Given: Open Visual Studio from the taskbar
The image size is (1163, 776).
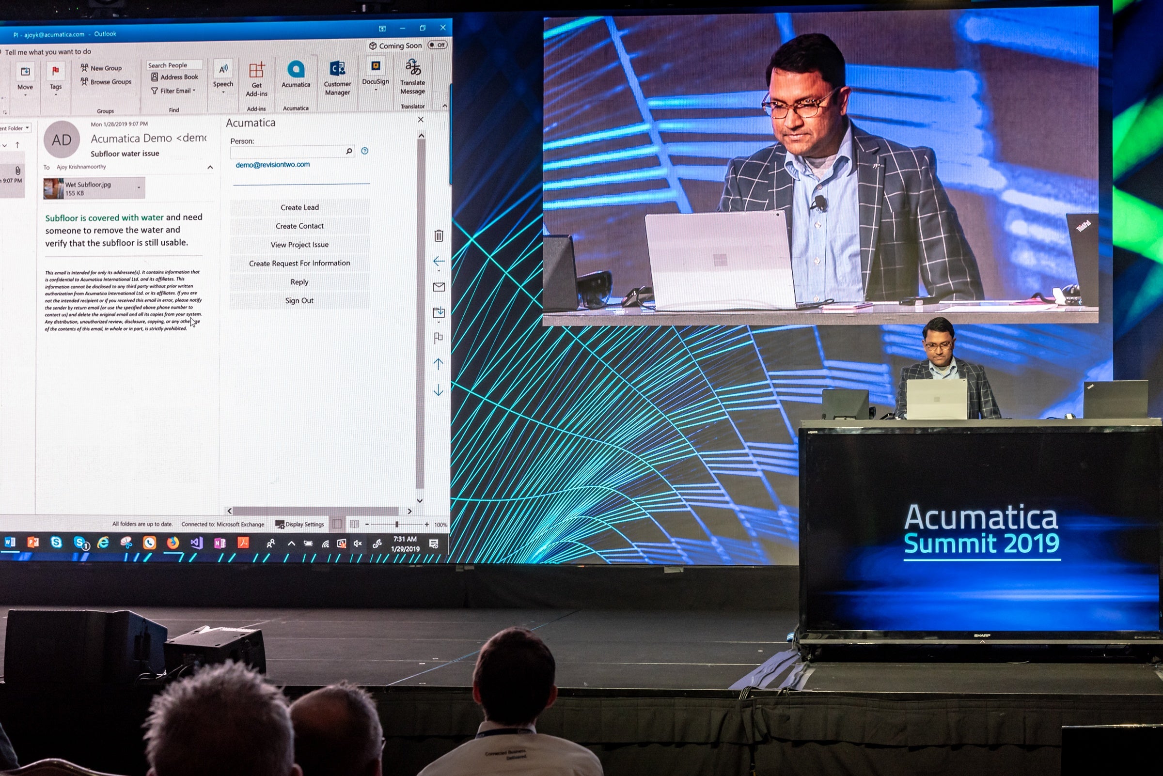Looking at the screenshot, I should pos(197,543).
